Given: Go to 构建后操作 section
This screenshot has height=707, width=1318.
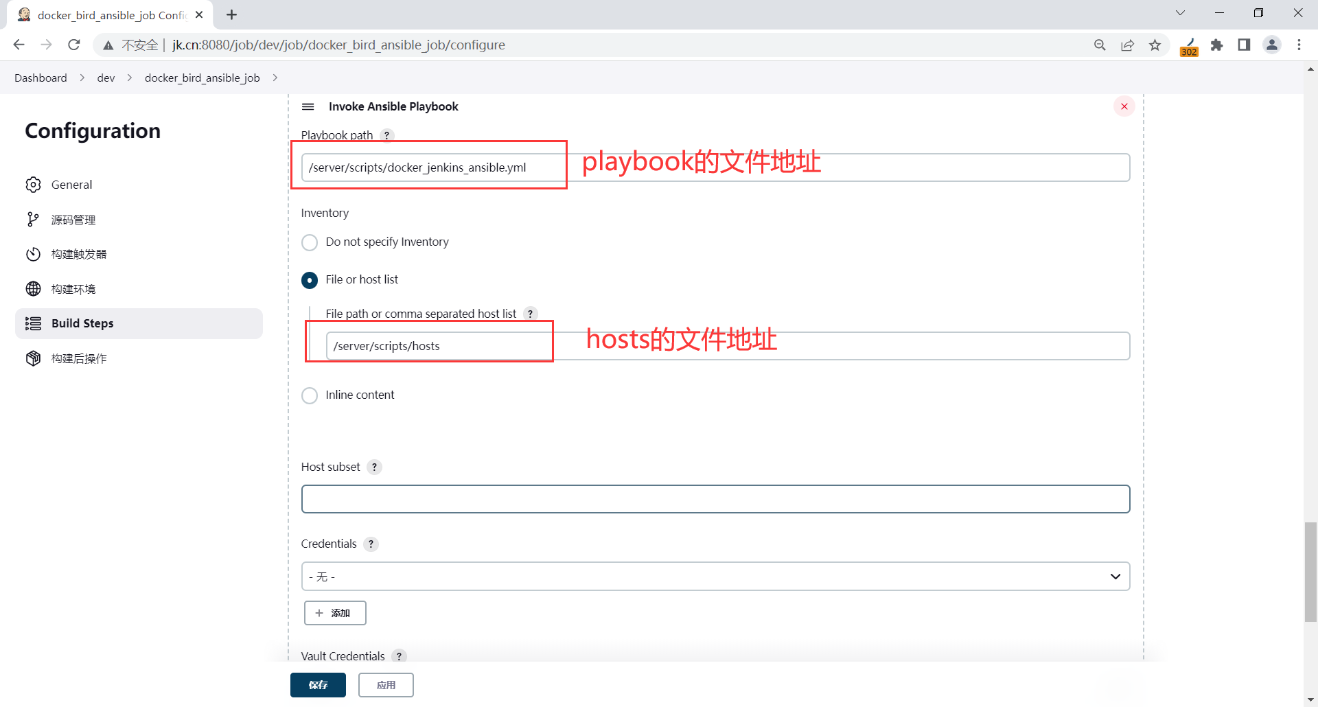Looking at the screenshot, I should [139, 358].
